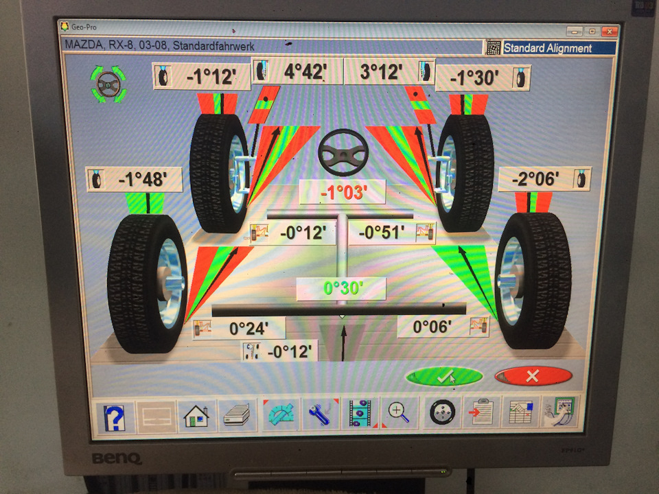Viewport: 659px width, 494px height.
Task: Click the front left camber wheel icon
Action: pyautogui.click(x=163, y=77)
